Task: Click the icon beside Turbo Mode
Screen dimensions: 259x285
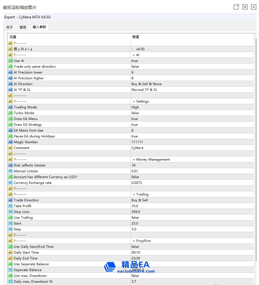Action: (x=10, y=113)
